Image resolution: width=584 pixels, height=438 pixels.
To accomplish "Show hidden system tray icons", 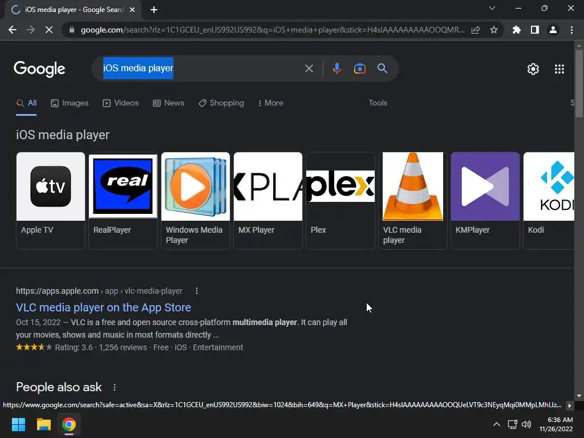I will (x=497, y=424).
